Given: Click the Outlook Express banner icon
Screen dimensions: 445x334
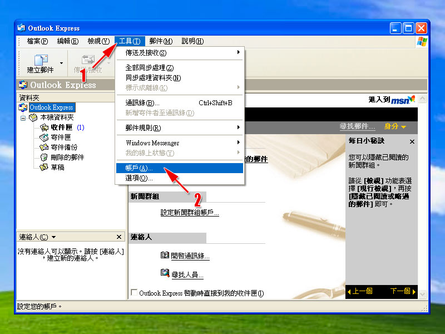Looking at the screenshot, I should 23,85.
